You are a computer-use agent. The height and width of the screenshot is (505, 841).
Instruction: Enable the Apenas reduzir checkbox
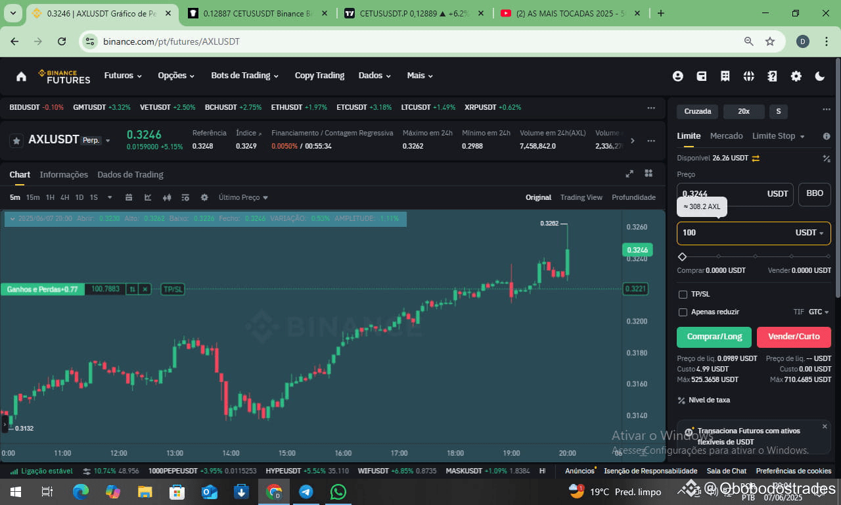tap(683, 312)
